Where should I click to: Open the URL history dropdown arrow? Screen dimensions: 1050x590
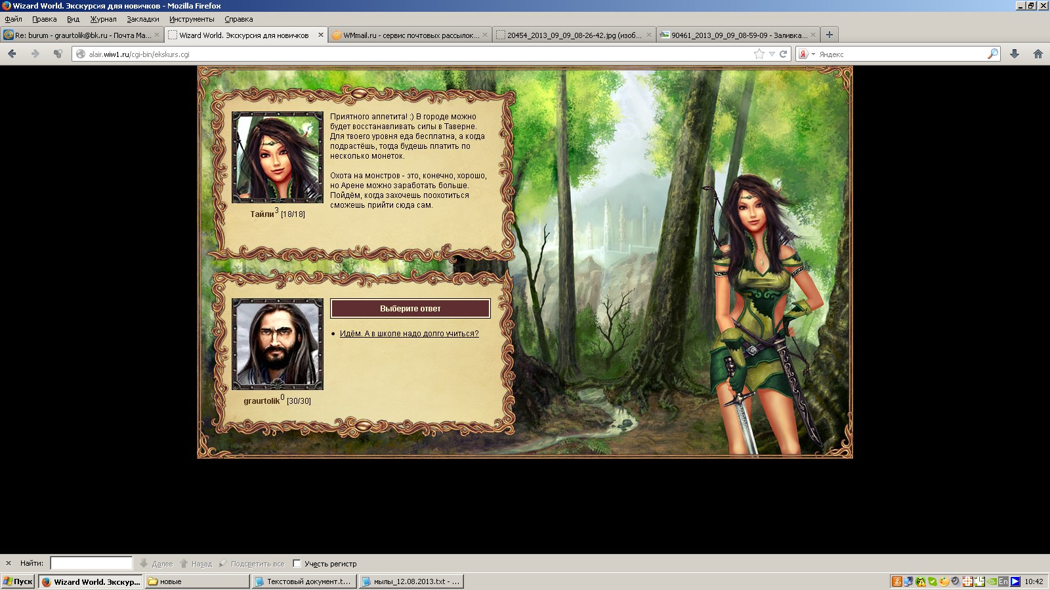[772, 54]
